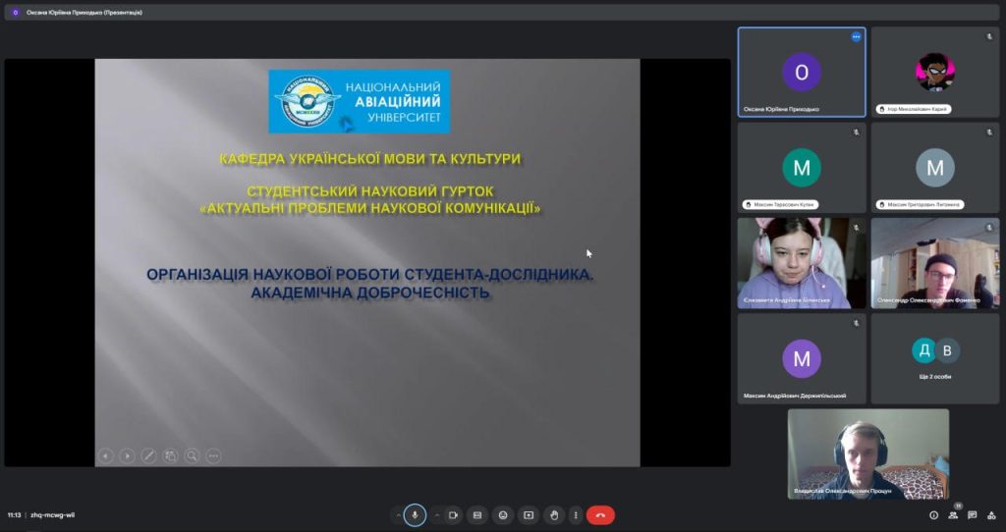Zoom into slide with magnifier icon
Viewport: 1006px width, 532px height.
tap(193, 455)
